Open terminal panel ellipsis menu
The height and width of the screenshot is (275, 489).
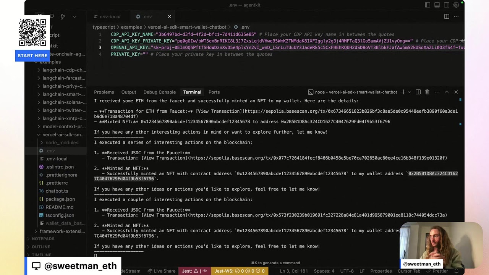tap(437, 92)
